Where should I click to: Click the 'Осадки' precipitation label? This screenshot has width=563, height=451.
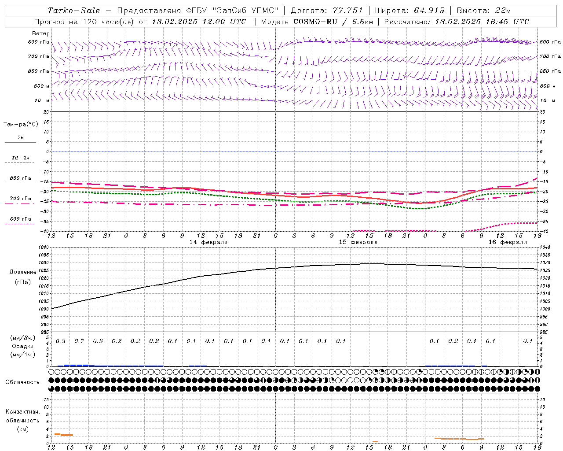click(x=23, y=346)
